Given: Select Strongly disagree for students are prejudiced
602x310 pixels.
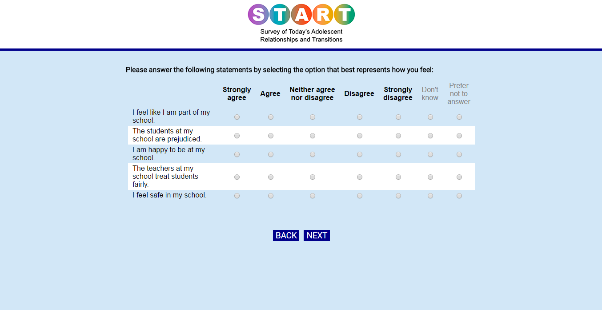Looking at the screenshot, I should pos(398,136).
